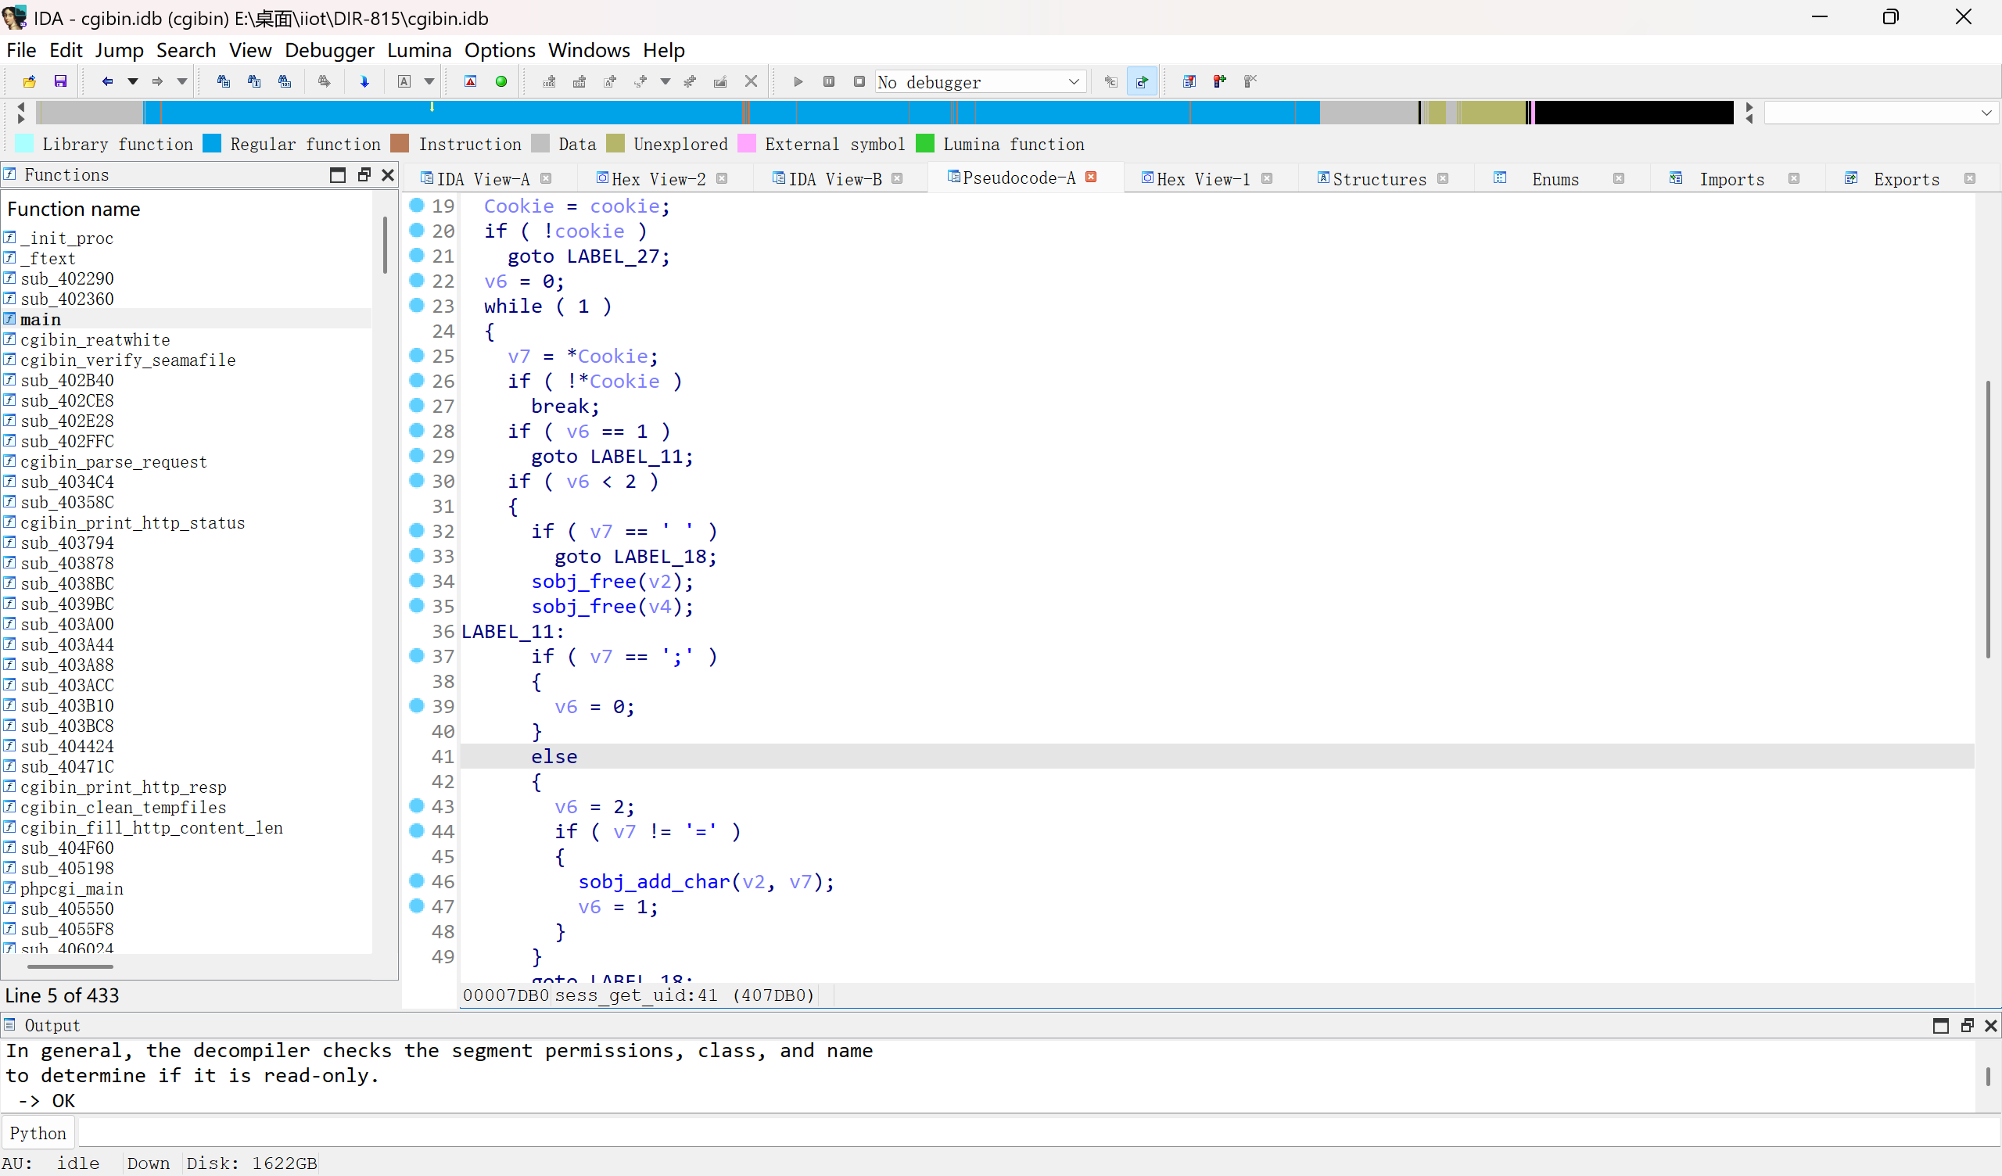
Task: Close the Functions panel
Action: click(388, 175)
